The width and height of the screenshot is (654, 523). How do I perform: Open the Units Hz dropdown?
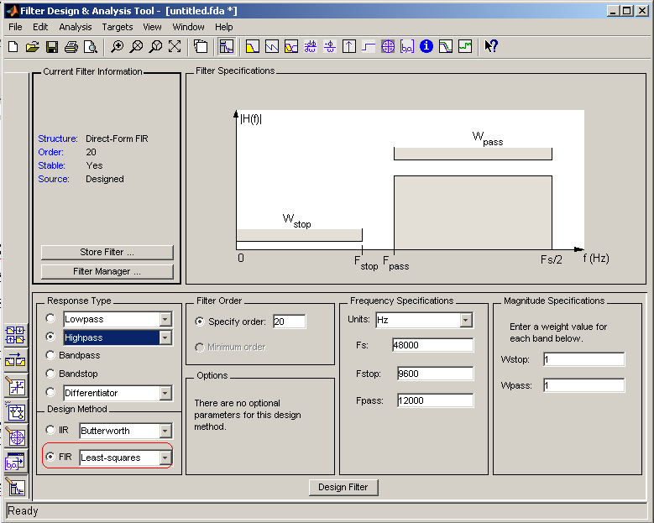pyautogui.click(x=466, y=321)
